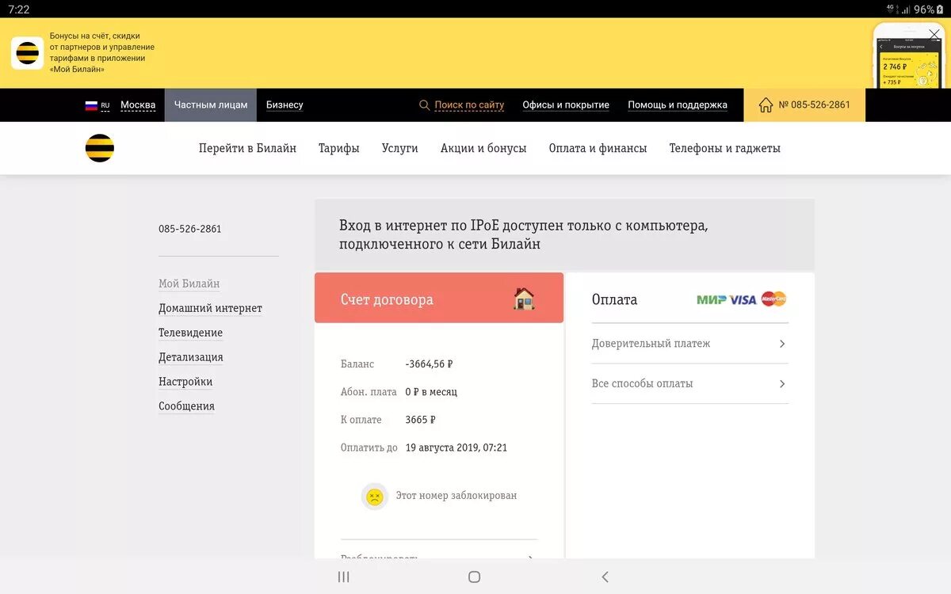Click the search magnifier icon
This screenshot has height=594, width=951.
click(x=425, y=105)
